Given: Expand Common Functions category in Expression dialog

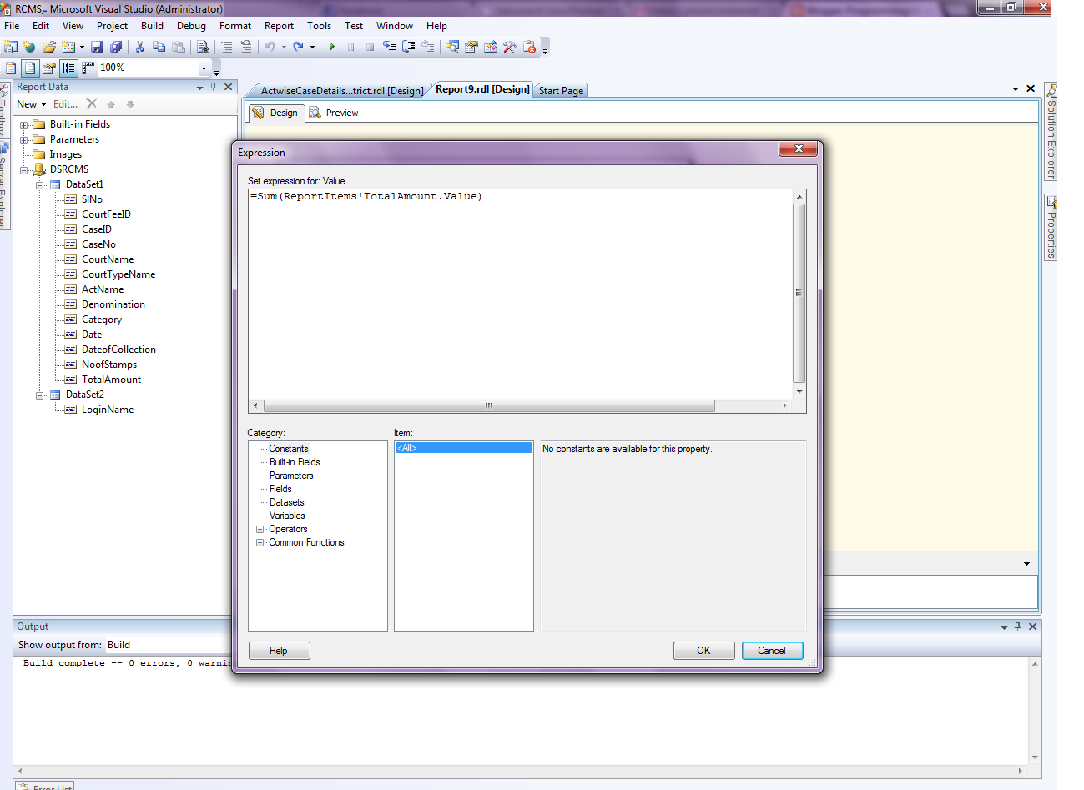Looking at the screenshot, I should [260, 542].
